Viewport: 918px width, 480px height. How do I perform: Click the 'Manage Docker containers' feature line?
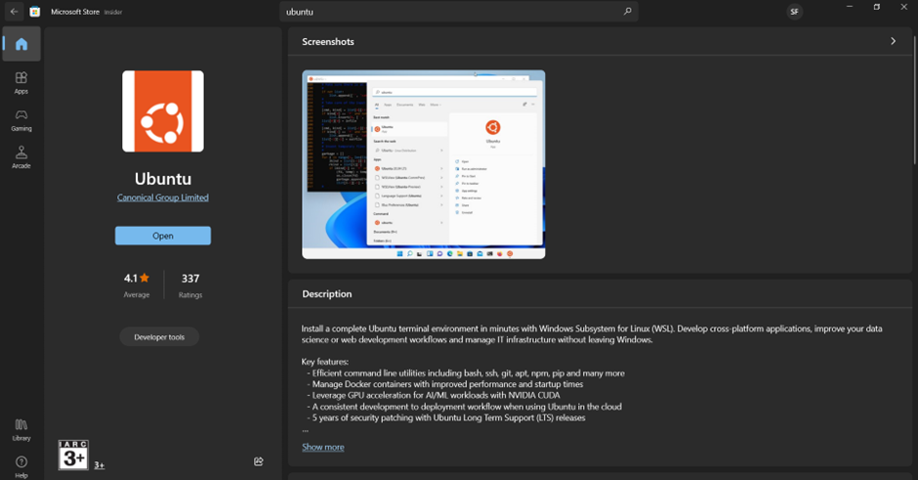click(x=445, y=384)
